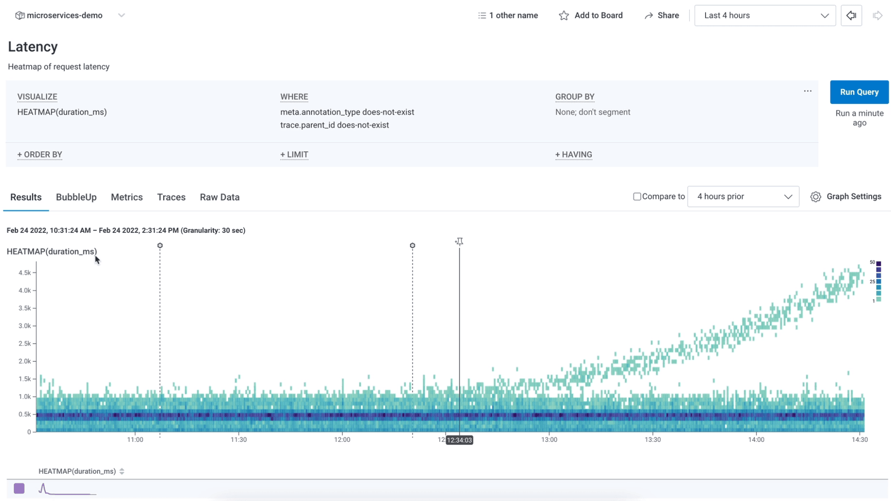Click the 12:34:03 time label on axis
Viewport: 891px width, 501px height.
pyautogui.click(x=459, y=440)
